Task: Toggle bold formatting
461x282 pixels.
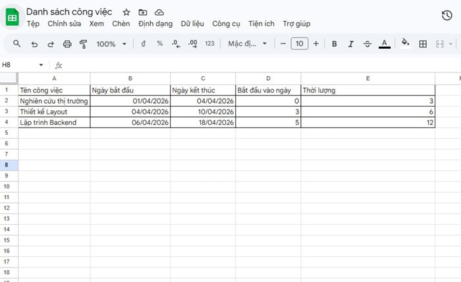Action: tap(335, 44)
